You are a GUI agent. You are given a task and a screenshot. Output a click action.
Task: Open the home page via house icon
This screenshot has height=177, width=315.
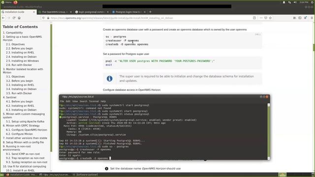[19, 18]
